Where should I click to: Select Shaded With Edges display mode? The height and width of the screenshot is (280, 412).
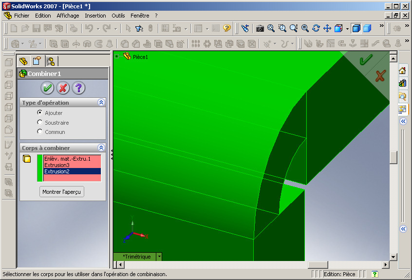(356, 28)
